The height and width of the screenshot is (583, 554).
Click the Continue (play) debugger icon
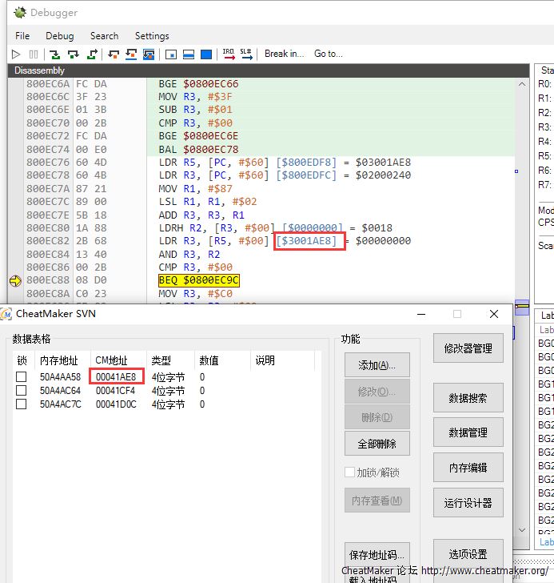[15, 54]
